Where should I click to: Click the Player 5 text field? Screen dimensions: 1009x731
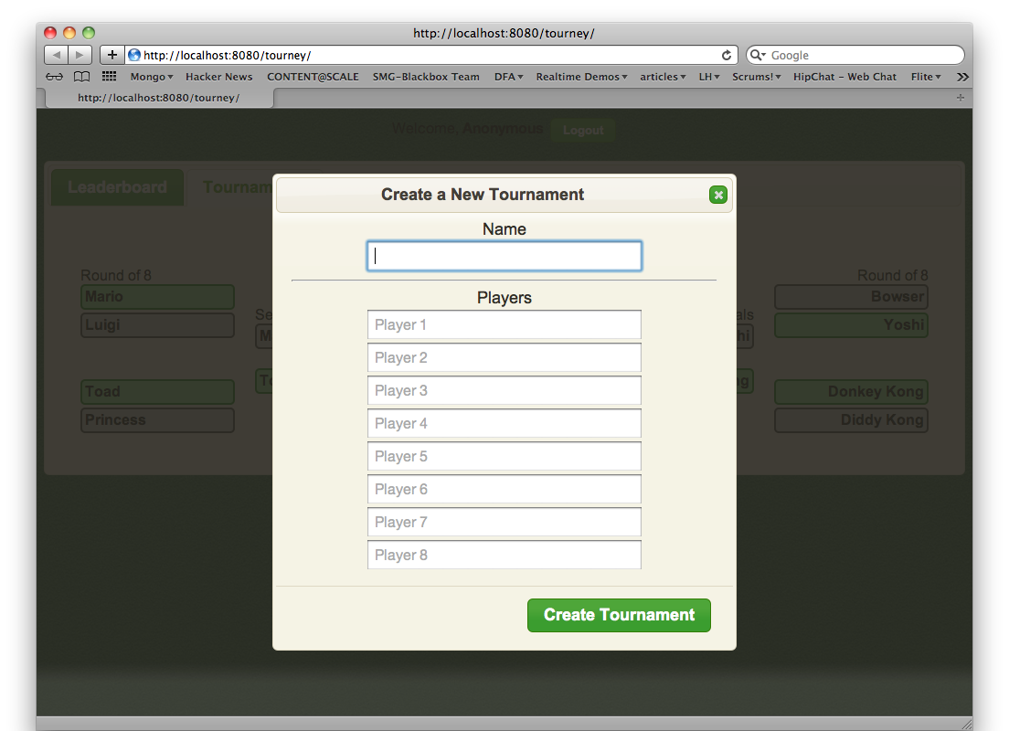504,456
